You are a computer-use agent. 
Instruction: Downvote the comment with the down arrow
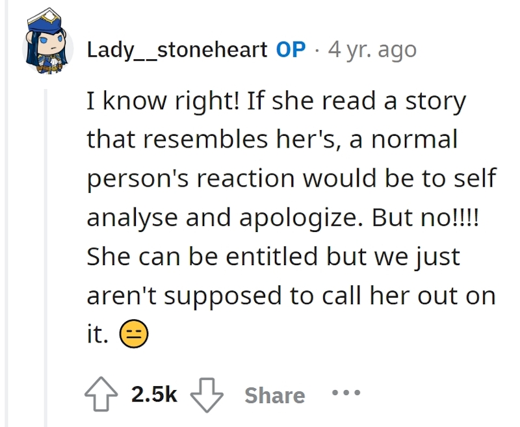(207, 395)
